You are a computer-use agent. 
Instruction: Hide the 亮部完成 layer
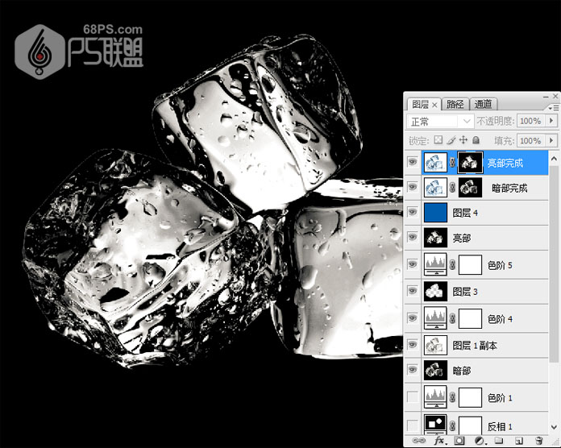[x=413, y=162]
